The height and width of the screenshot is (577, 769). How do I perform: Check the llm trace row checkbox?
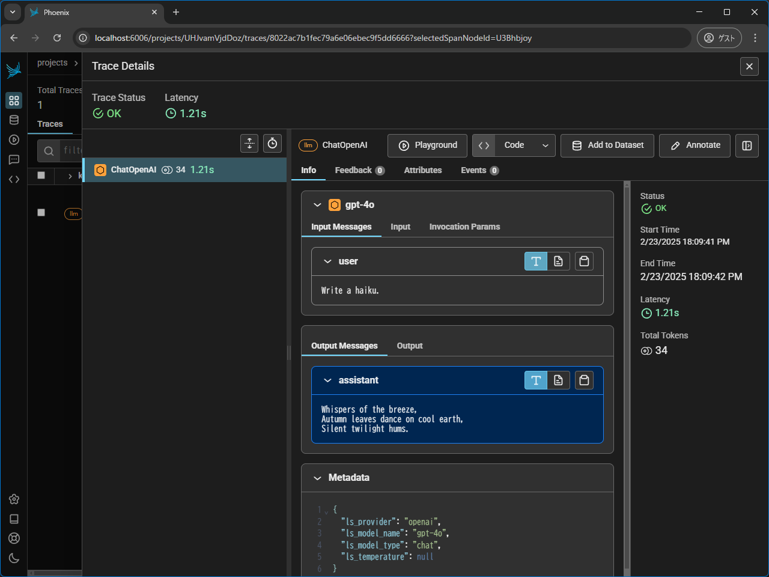click(x=41, y=213)
